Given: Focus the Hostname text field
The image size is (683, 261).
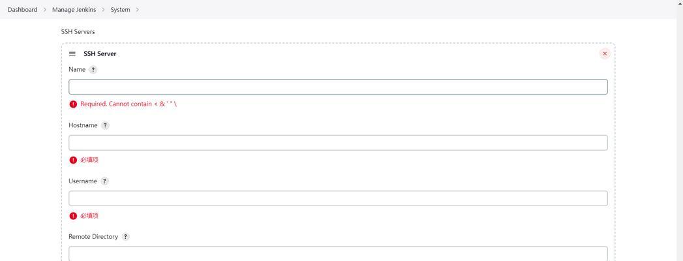Looking at the screenshot, I should 338,142.
